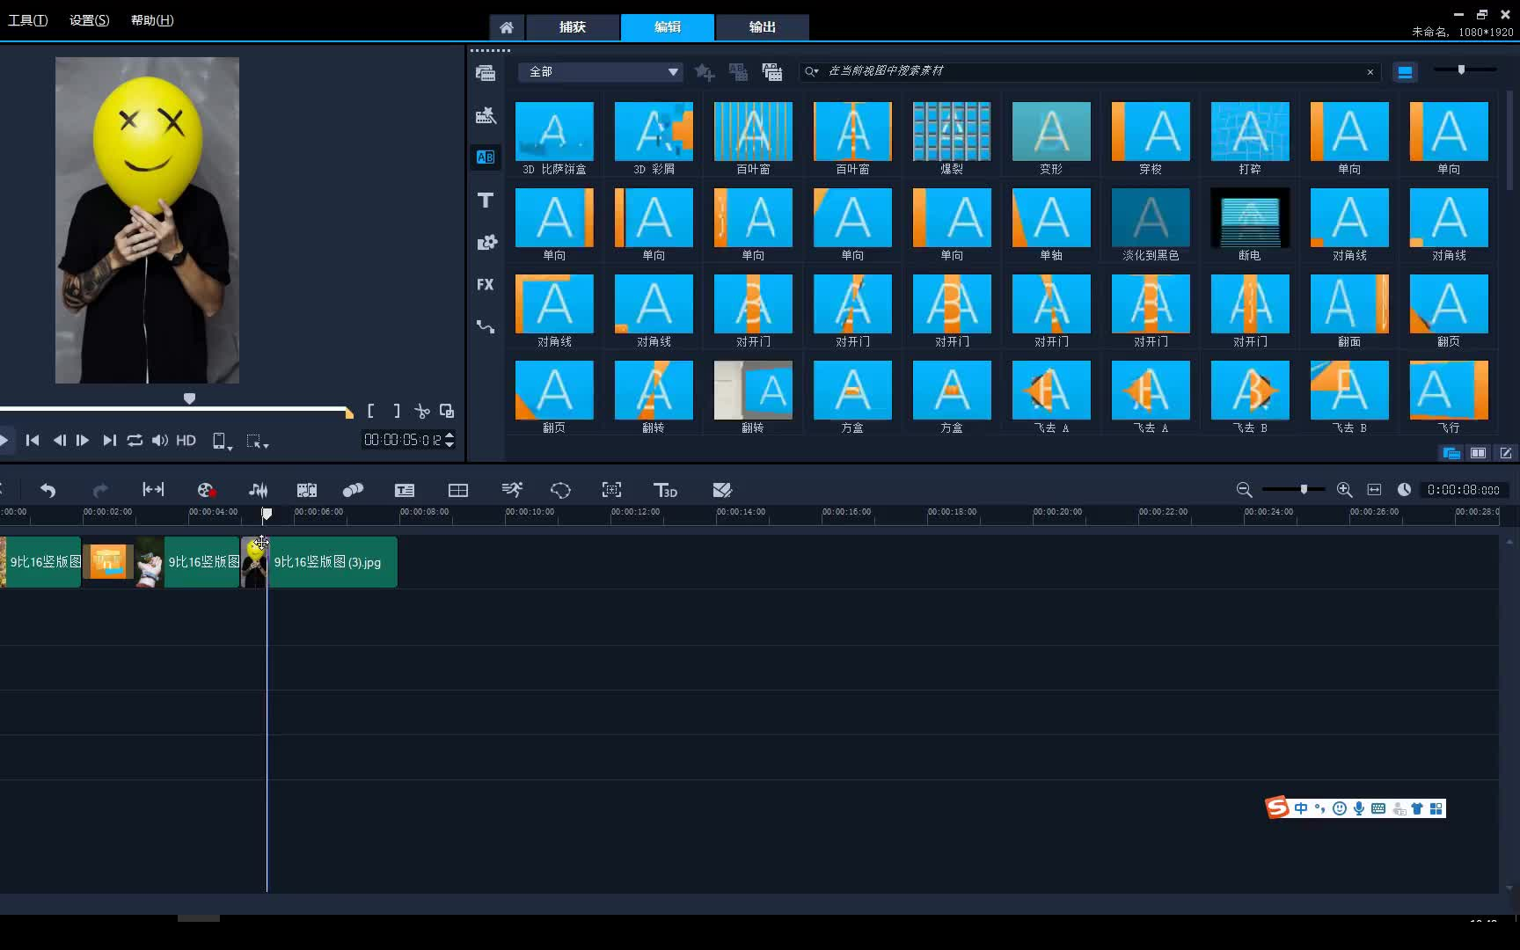The width and height of the screenshot is (1520, 950).
Task: Switch to the AB transitions panel
Action: click(485, 157)
